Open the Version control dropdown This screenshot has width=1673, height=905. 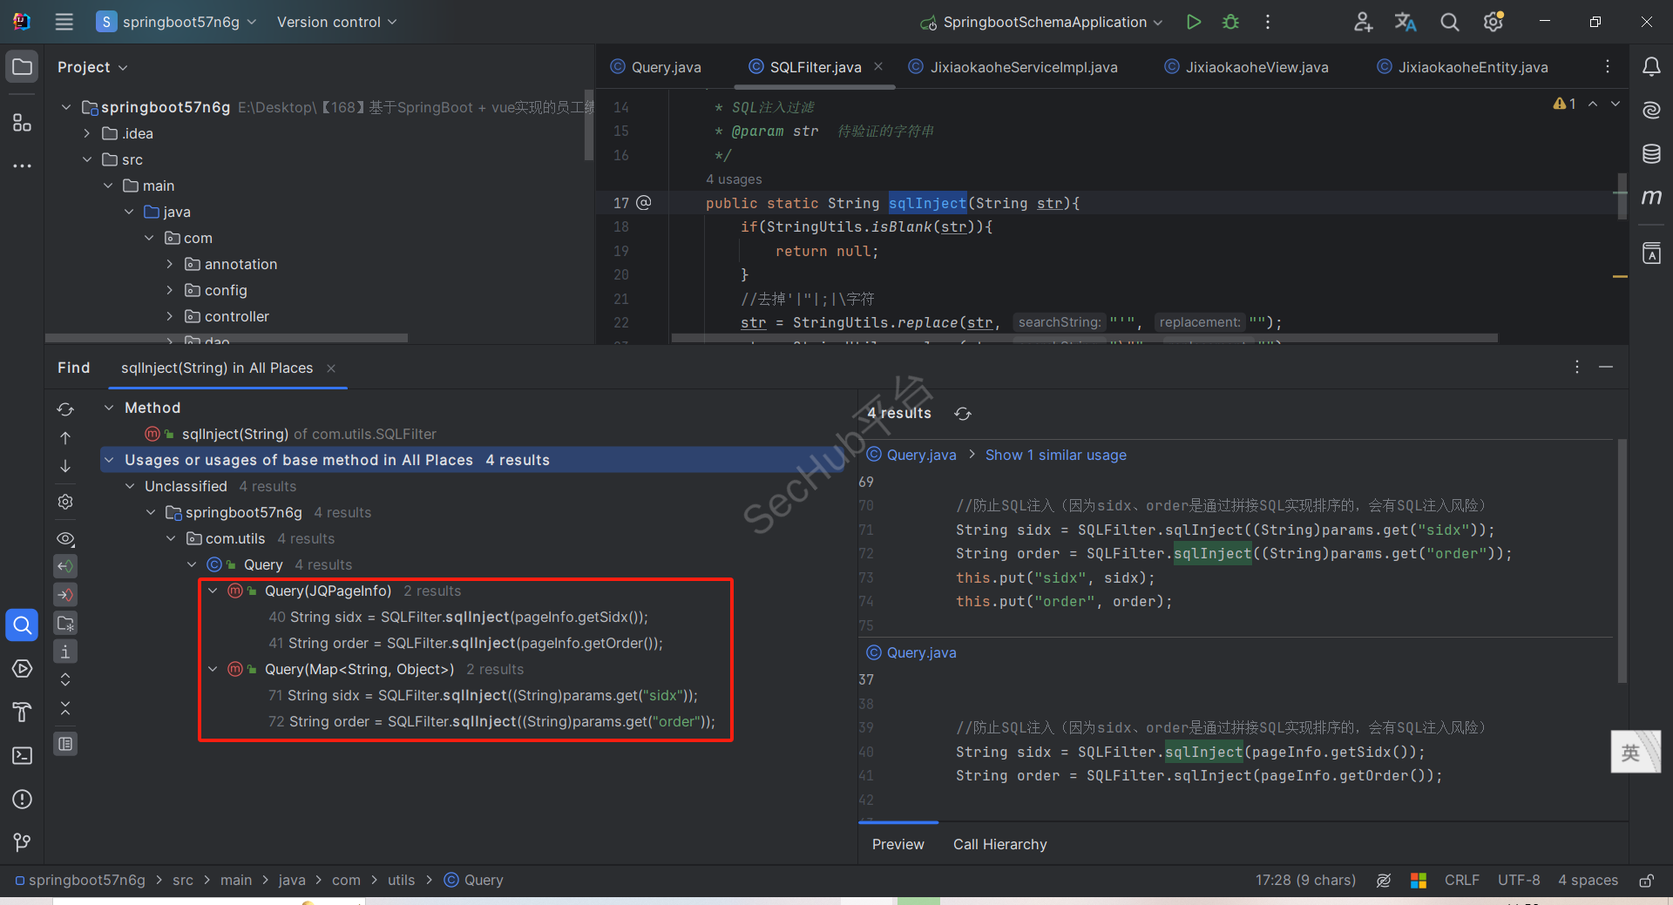click(x=336, y=22)
